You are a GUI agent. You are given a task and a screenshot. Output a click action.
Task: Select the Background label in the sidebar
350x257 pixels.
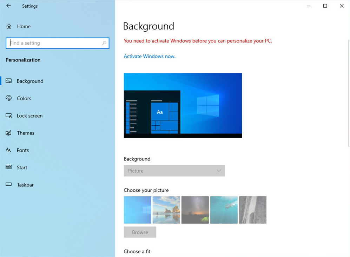pyautogui.click(x=30, y=81)
